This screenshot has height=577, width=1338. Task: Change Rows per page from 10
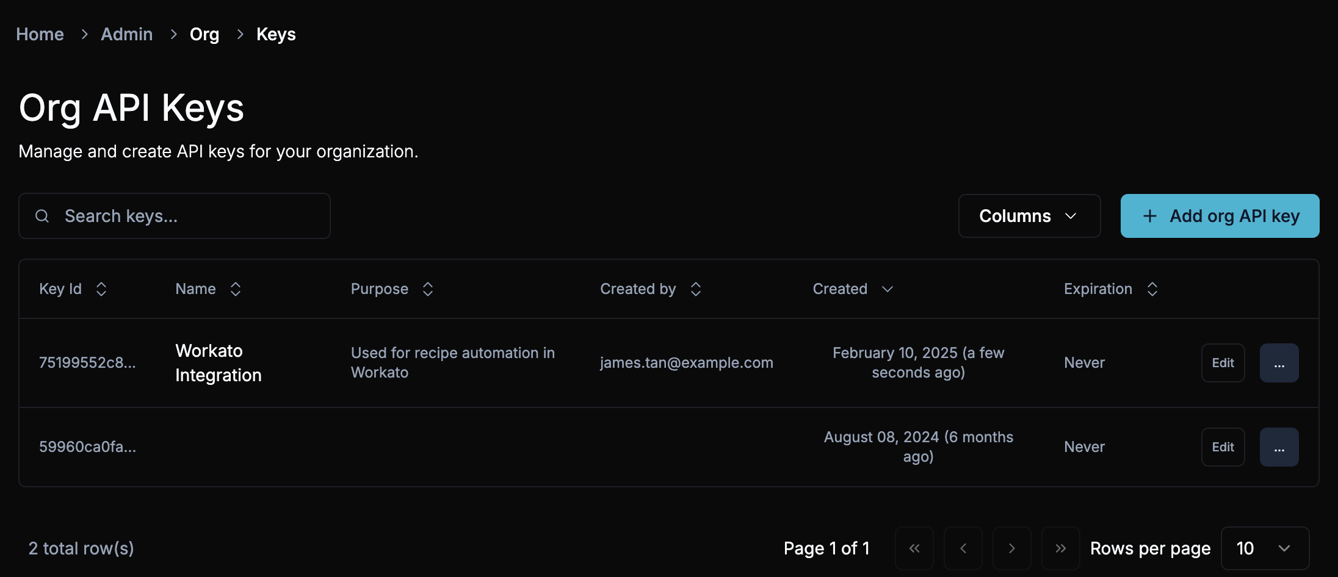(x=1265, y=548)
